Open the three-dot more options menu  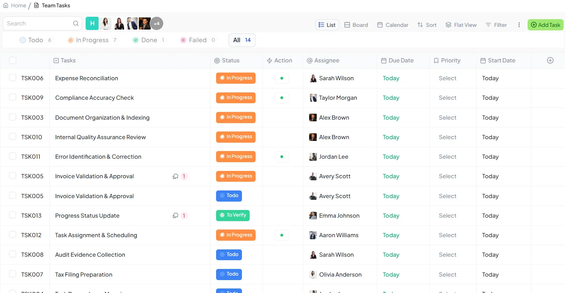(x=519, y=25)
